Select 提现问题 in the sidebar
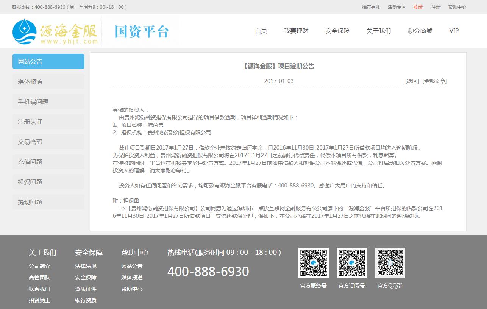The image size is (487, 309). [x=48, y=202]
